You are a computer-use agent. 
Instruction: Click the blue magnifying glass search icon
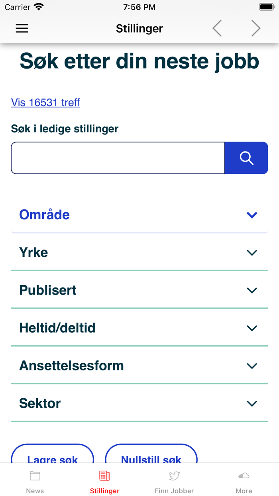pos(246,158)
